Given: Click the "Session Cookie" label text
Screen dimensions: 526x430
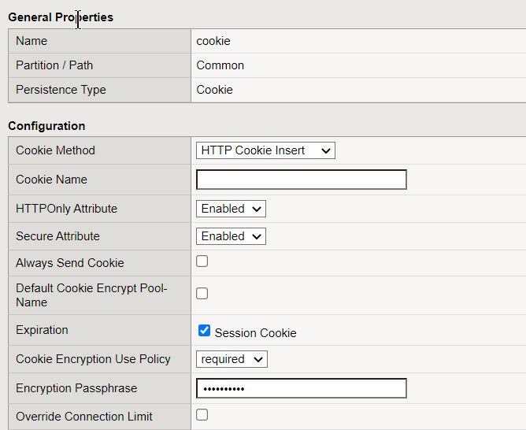Looking at the screenshot, I should (x=255, y=333).
